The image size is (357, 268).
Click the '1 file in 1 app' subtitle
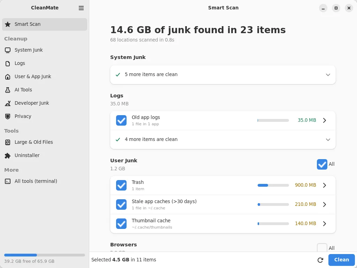pyautogui.click(x=145, y=124)
